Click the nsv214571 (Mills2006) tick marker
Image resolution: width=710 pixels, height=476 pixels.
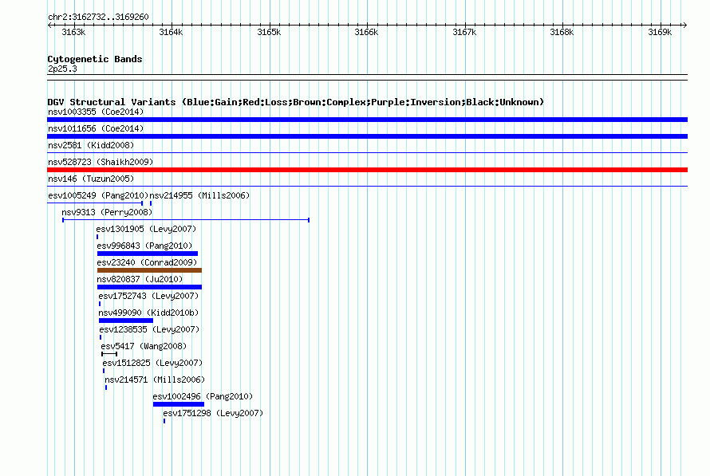coord(106,387)
